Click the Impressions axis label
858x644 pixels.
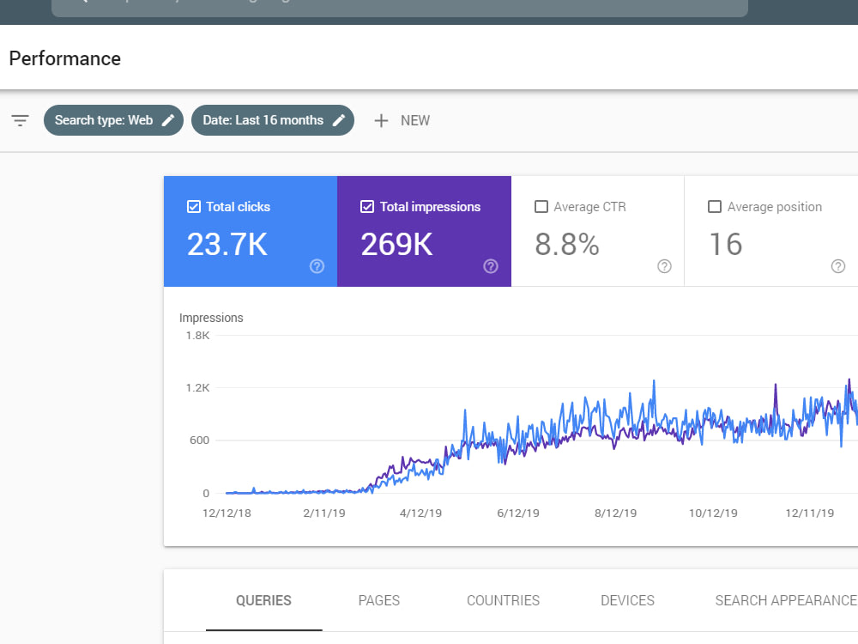pyautogui.click(x=211, y=318)
